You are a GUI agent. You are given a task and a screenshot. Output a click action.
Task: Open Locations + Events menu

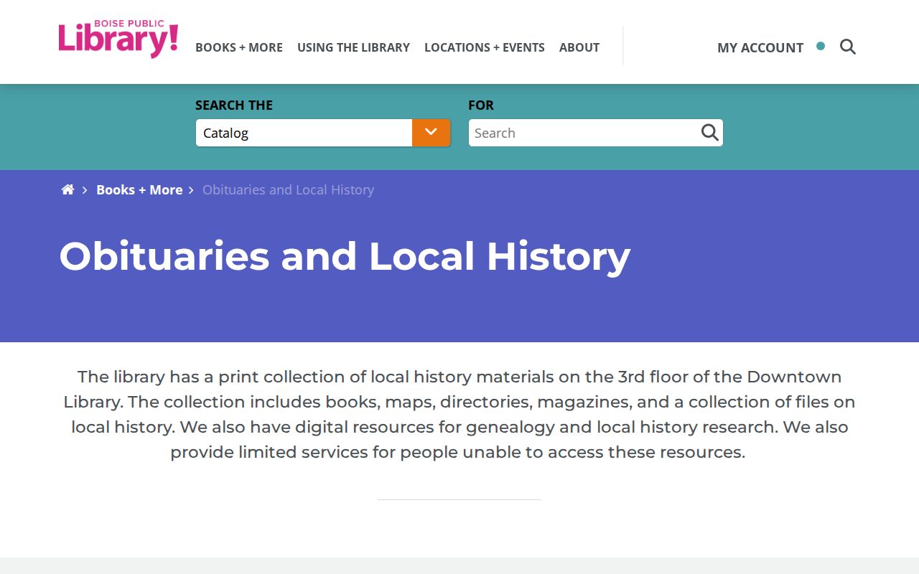(x=485, y=47)
